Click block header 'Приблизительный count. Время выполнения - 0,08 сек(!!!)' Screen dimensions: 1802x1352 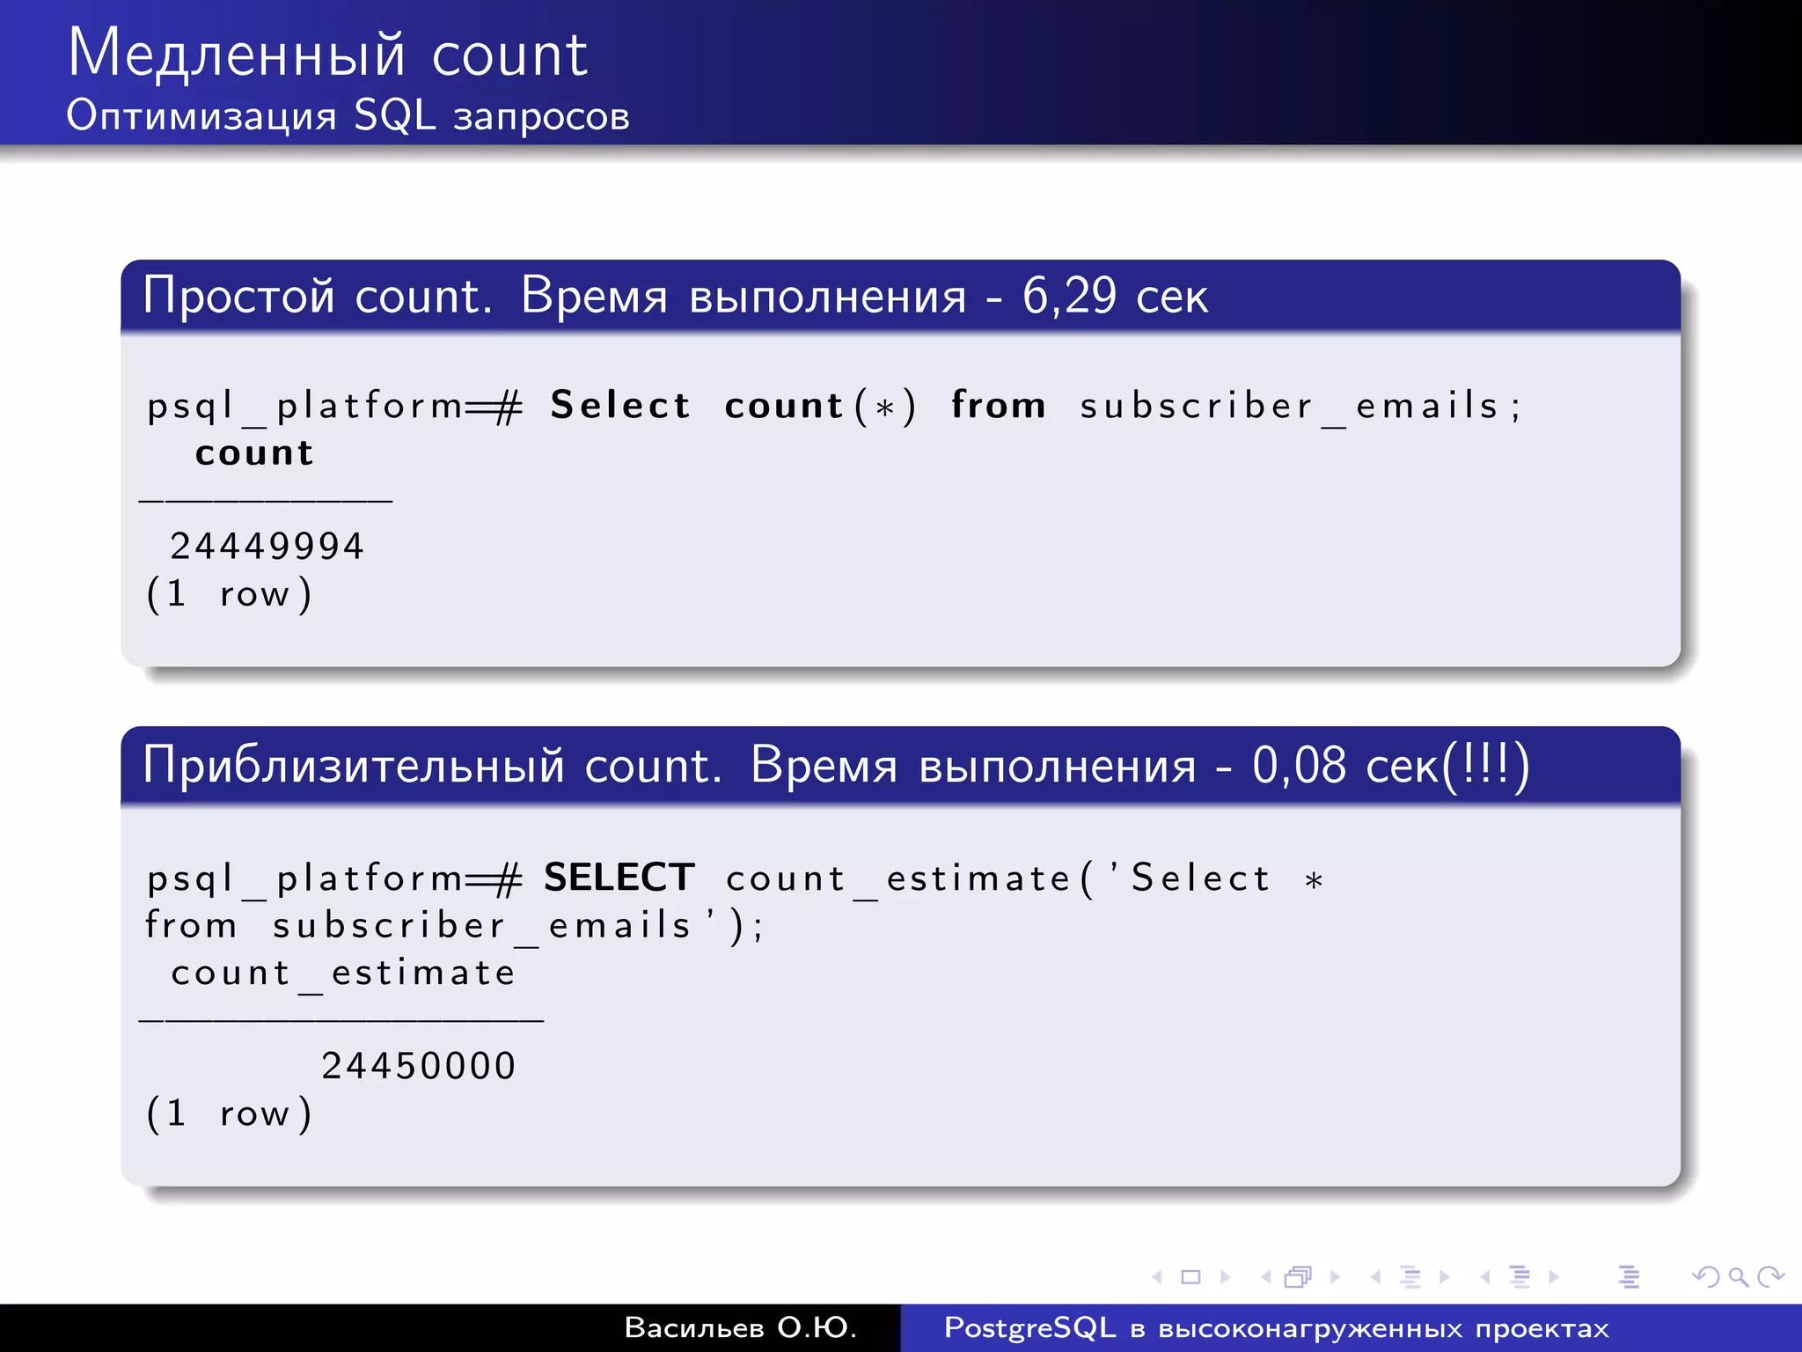[x=836, y=765]
